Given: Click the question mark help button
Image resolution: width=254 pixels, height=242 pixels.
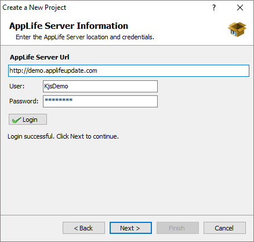Looking at the screenshot, I should tap(214, 8).
